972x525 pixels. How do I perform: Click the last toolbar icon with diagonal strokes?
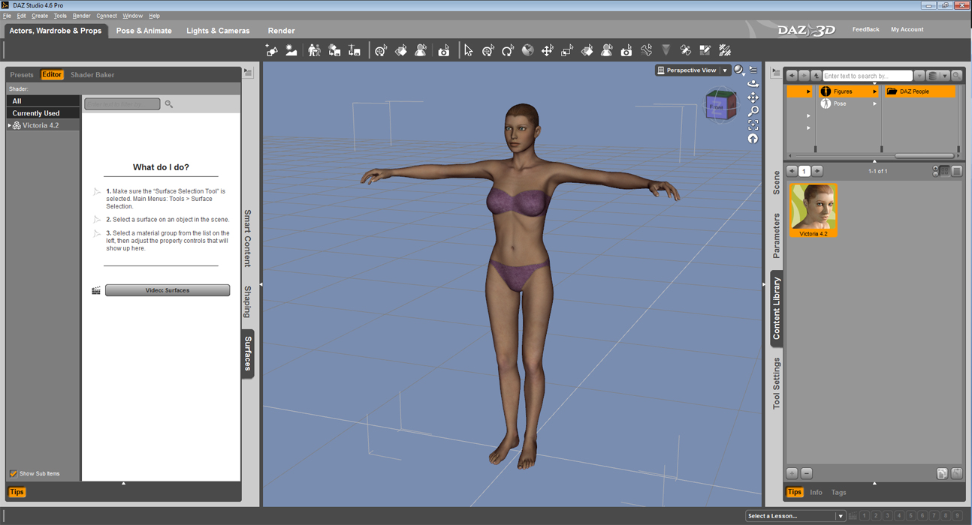(x=725, y=50)
